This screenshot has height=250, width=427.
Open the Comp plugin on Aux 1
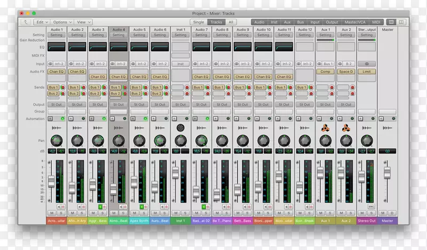[326, 71]
